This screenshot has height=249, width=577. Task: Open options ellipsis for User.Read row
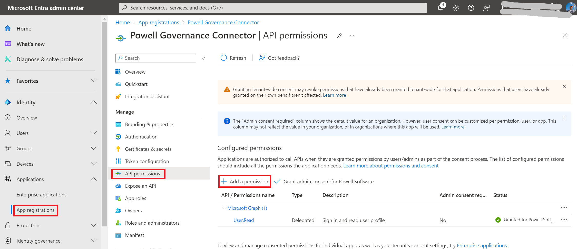coord(564,220)
